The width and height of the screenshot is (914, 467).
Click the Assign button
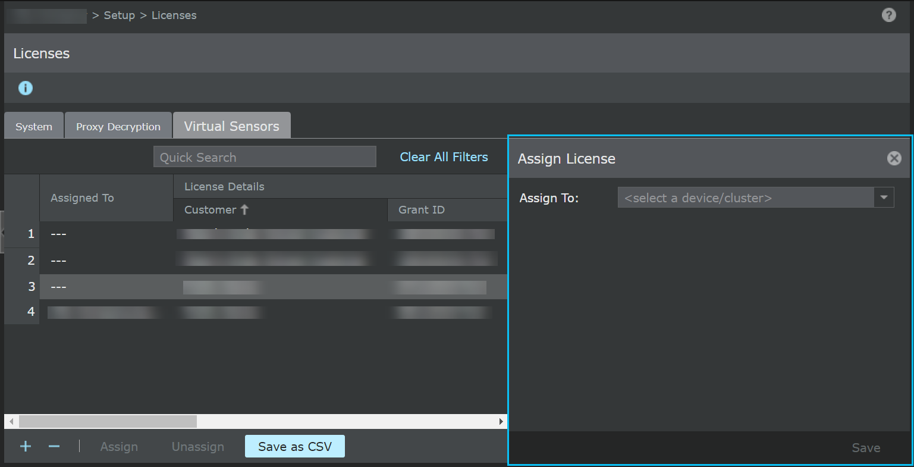(119, 447)
